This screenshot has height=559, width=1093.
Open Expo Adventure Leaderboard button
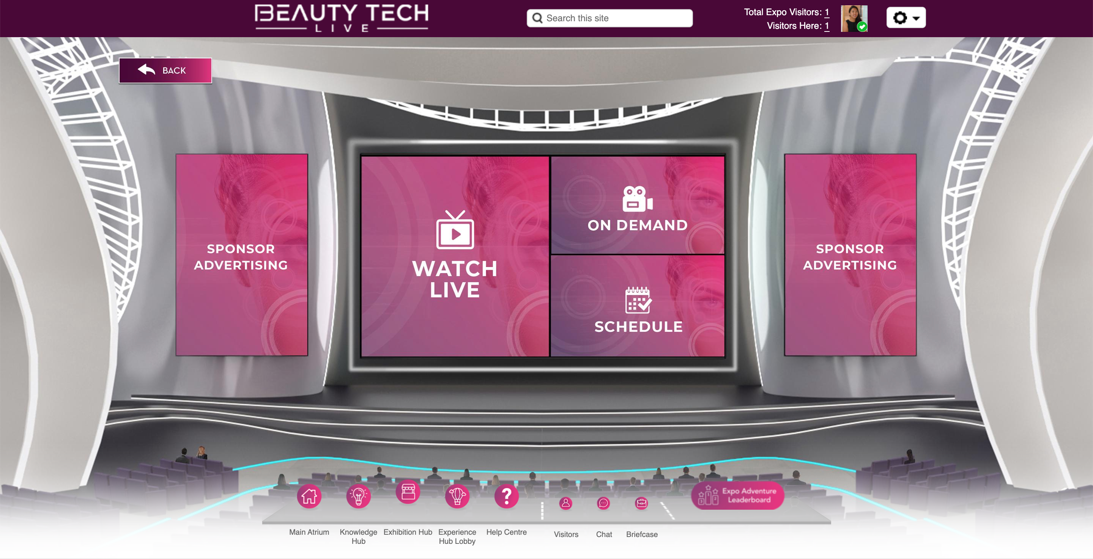737,495
